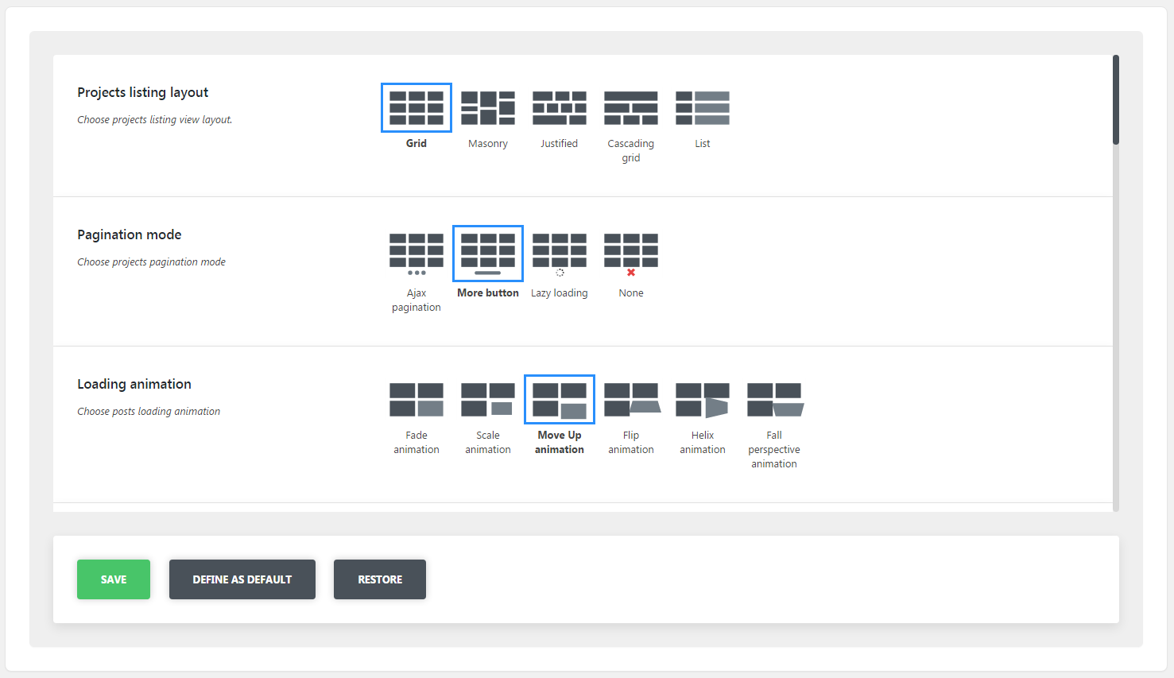The image size is (1174, 678).
Task: Select the Scale animation icon
Action: click(x=488, y=400)
